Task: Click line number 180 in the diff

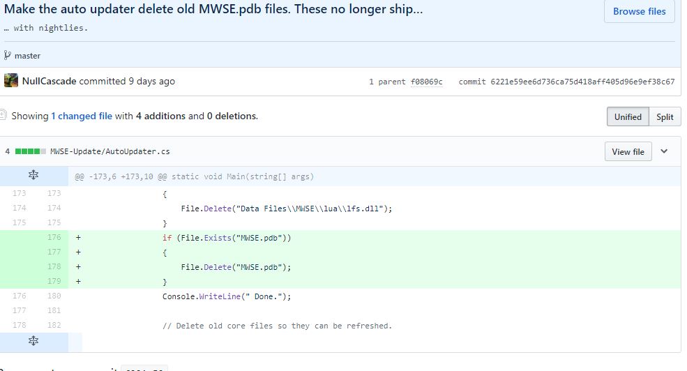Action: [x=54, y=296]
